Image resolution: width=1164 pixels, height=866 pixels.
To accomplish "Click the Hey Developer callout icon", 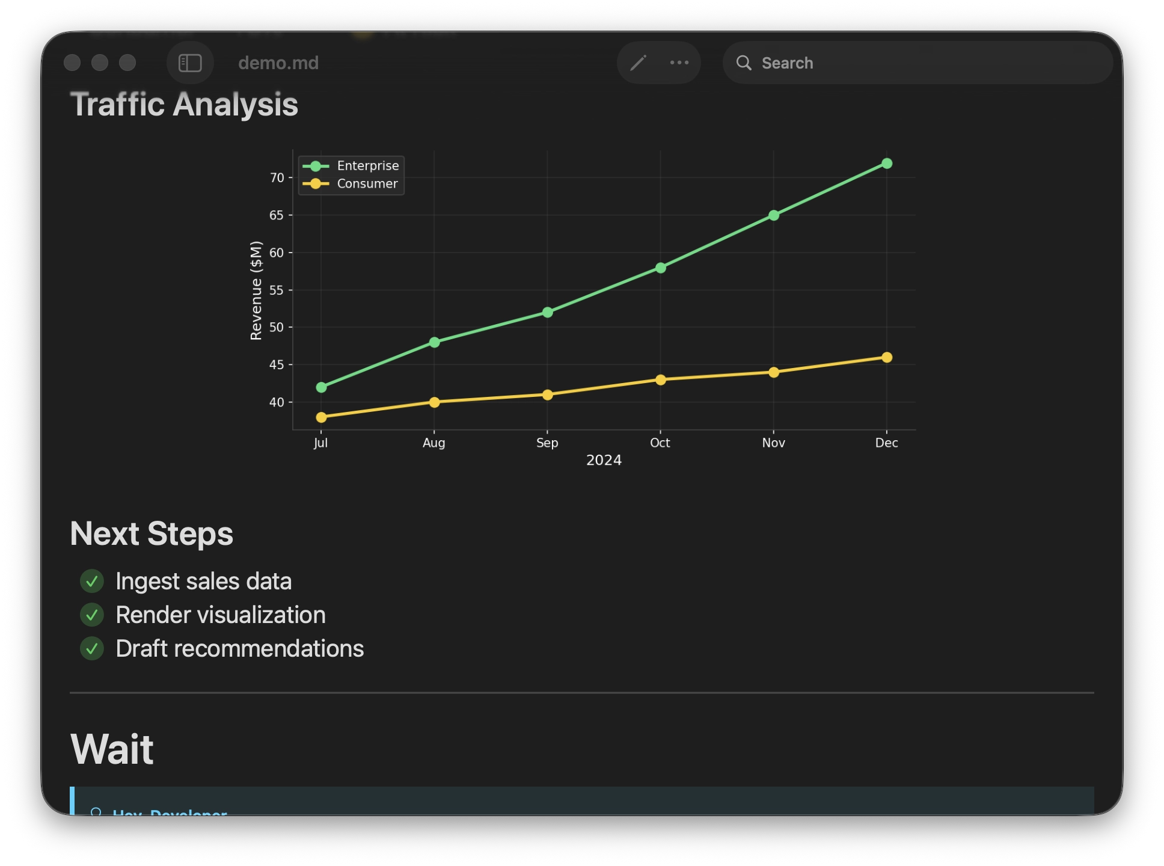I will [x=96, y=812].
